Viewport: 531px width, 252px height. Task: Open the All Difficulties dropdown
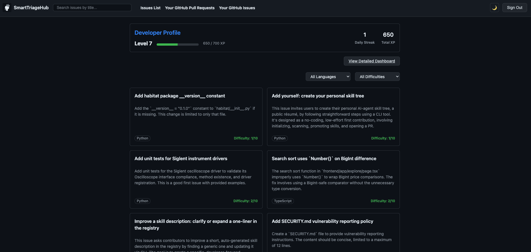point(377,77)
